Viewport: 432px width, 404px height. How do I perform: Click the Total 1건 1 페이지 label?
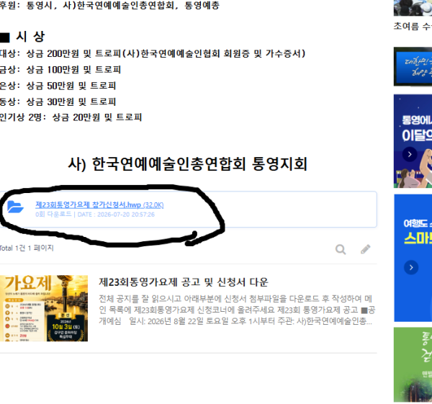tap(27, 248)
